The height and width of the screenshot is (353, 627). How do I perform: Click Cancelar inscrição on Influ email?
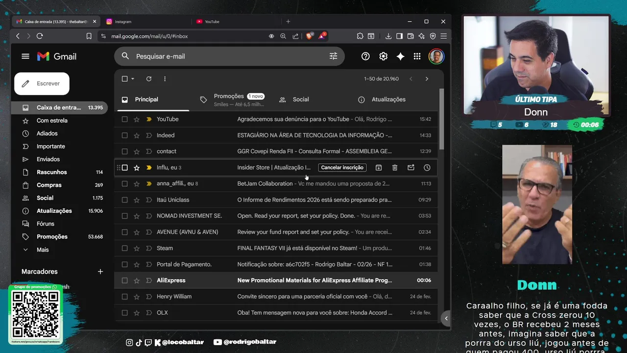click(x=342, y=168)
